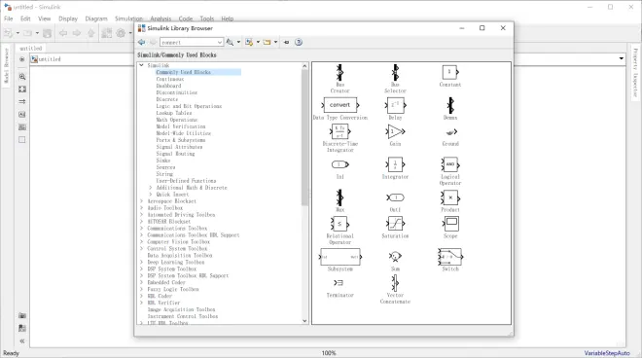Select the Scope block
Image resolution: width=642 pixels, height=358 pixels.
click(450, 224)
